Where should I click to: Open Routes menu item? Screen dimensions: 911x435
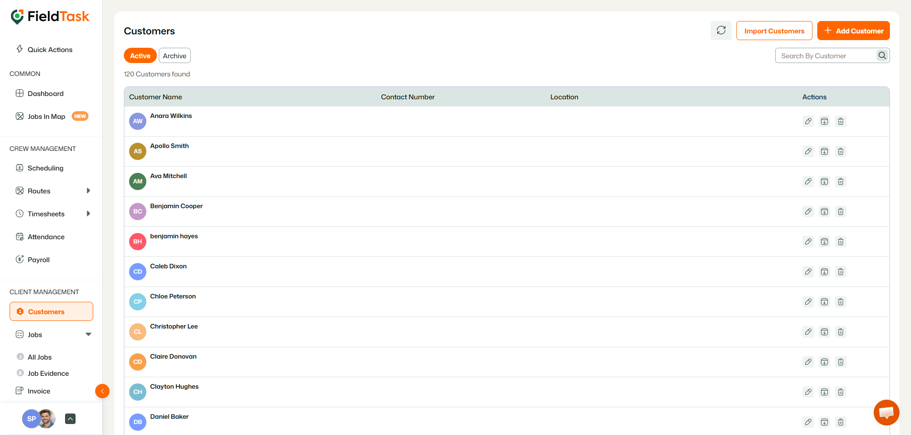[39, 191]
